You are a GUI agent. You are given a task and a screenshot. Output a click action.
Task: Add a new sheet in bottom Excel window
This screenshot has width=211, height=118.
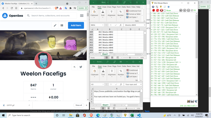[x=115, y=105]
